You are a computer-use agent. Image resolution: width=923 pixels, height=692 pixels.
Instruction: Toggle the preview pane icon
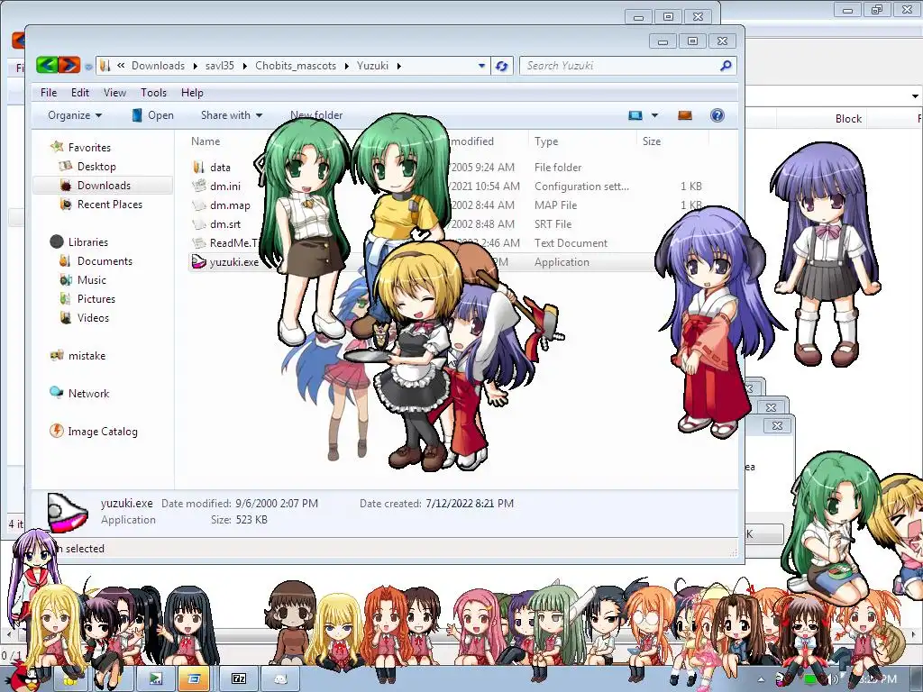click(685, 115)
